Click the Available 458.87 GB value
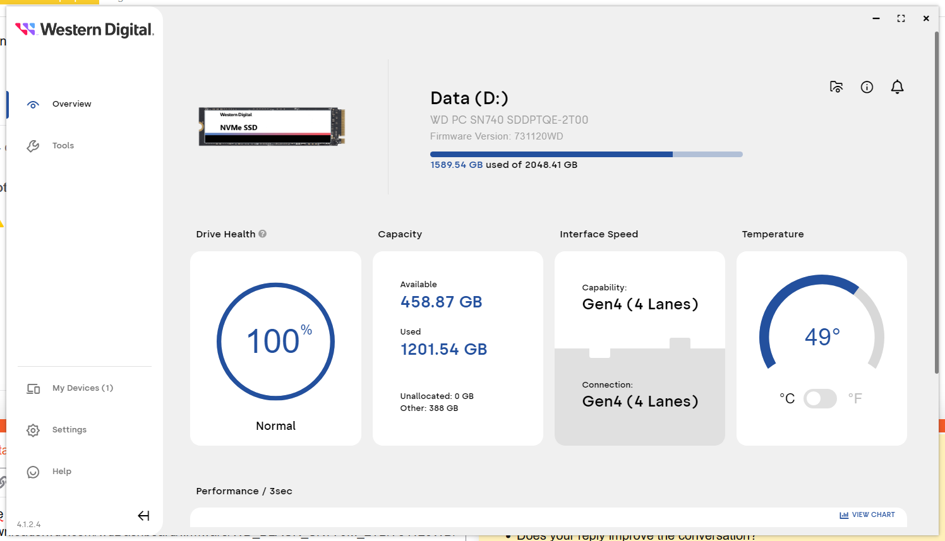The width and height of the screenshot is (945, 541). [x=441, y=302]
